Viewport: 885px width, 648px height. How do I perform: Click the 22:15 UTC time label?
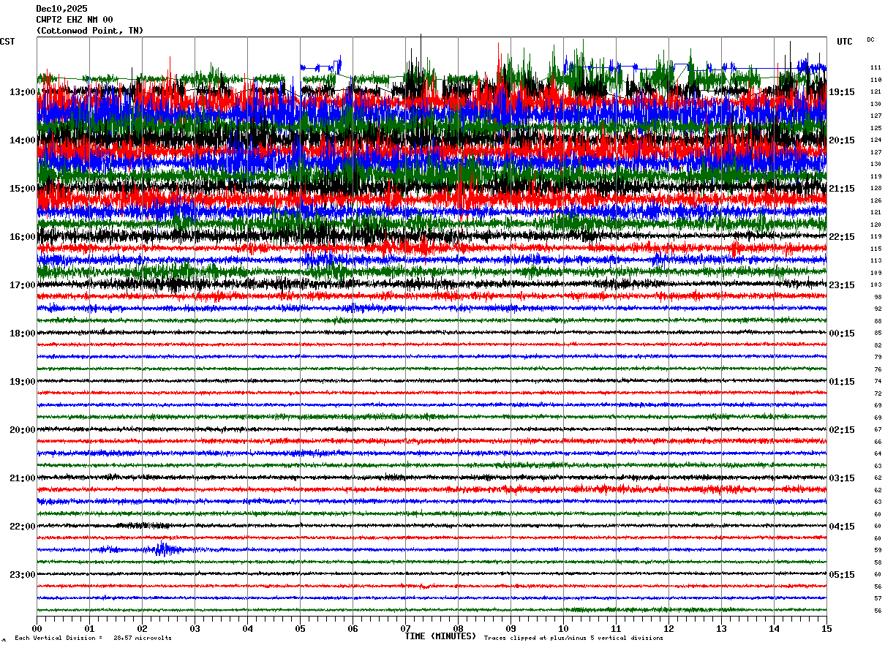click(x=842, y=237)
